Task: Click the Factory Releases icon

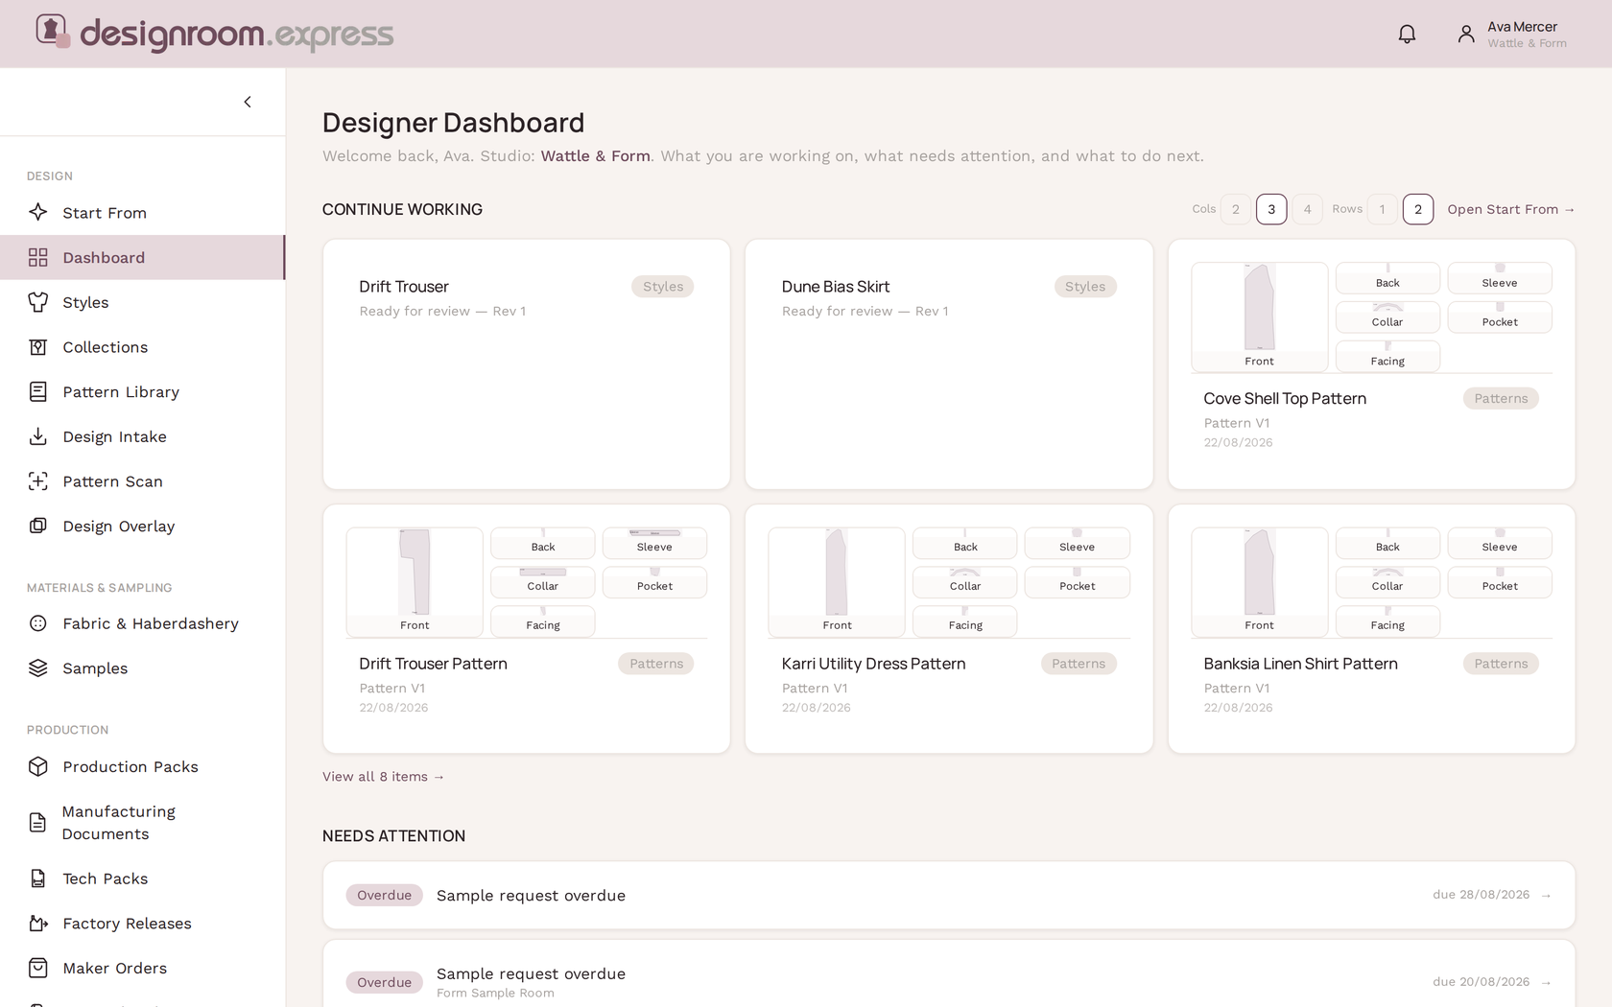Action: coord(38,924)
